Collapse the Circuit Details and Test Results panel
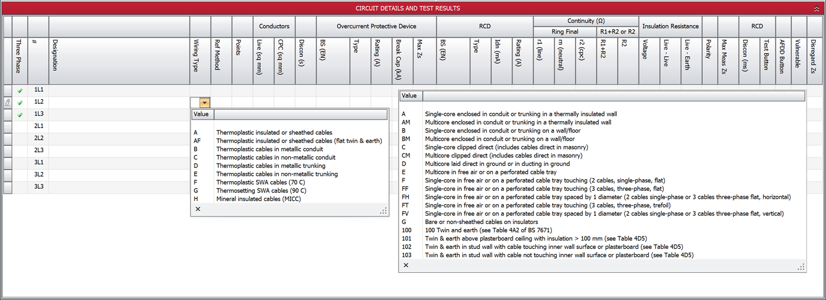Screen dimensions: 826x300 815,9
